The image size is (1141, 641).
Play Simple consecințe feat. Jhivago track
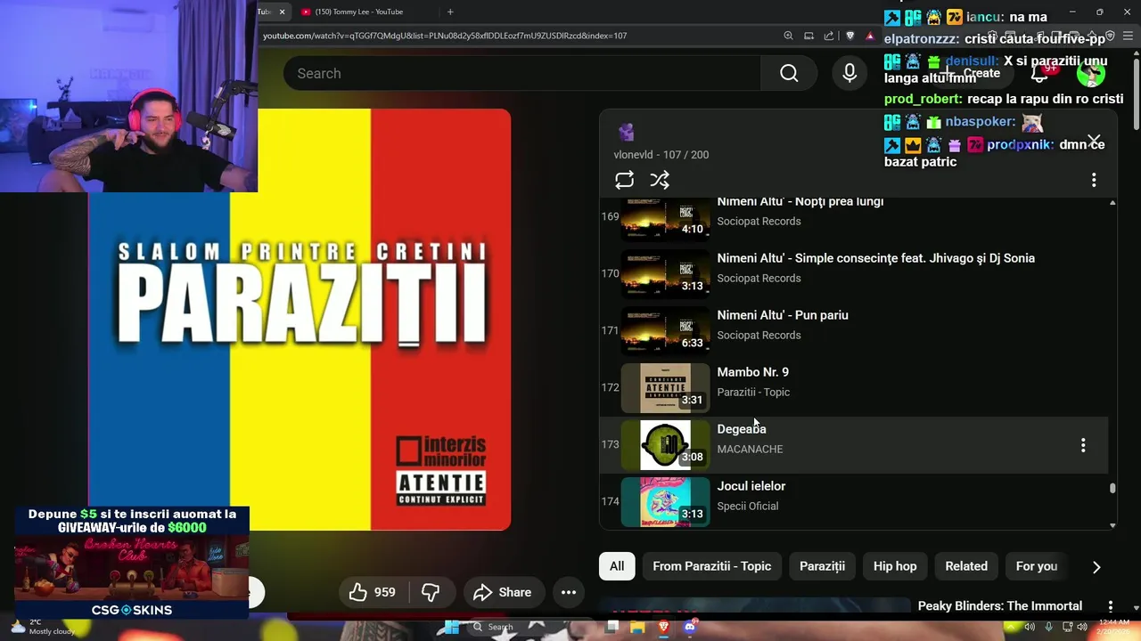coord(876,258)
